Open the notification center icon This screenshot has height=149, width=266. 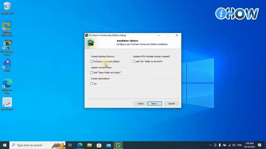coord(259,145)
